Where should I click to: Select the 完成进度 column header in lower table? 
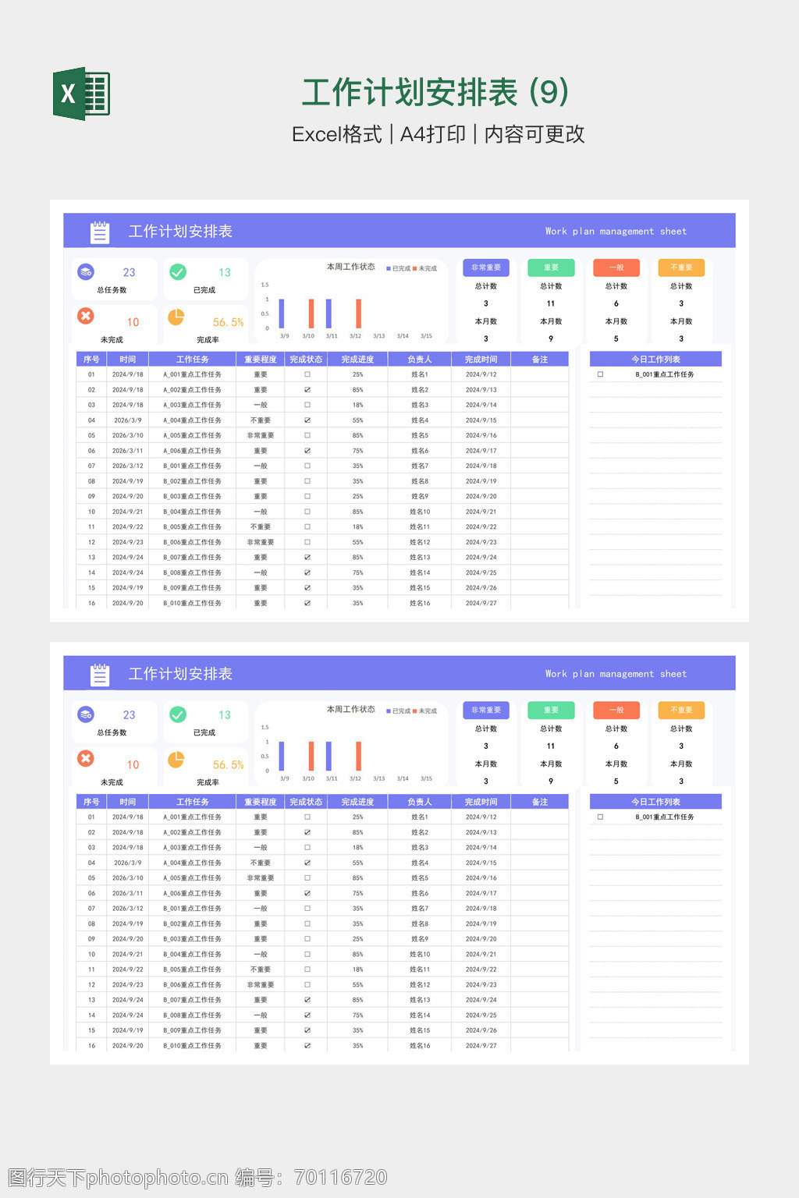357,802
